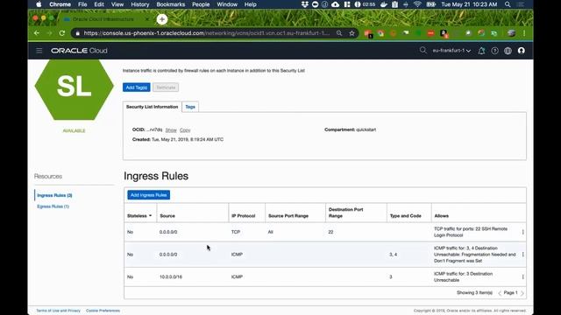Sort the table by the Stateless column
Screen dimensions: 561x315
[139, 216]
